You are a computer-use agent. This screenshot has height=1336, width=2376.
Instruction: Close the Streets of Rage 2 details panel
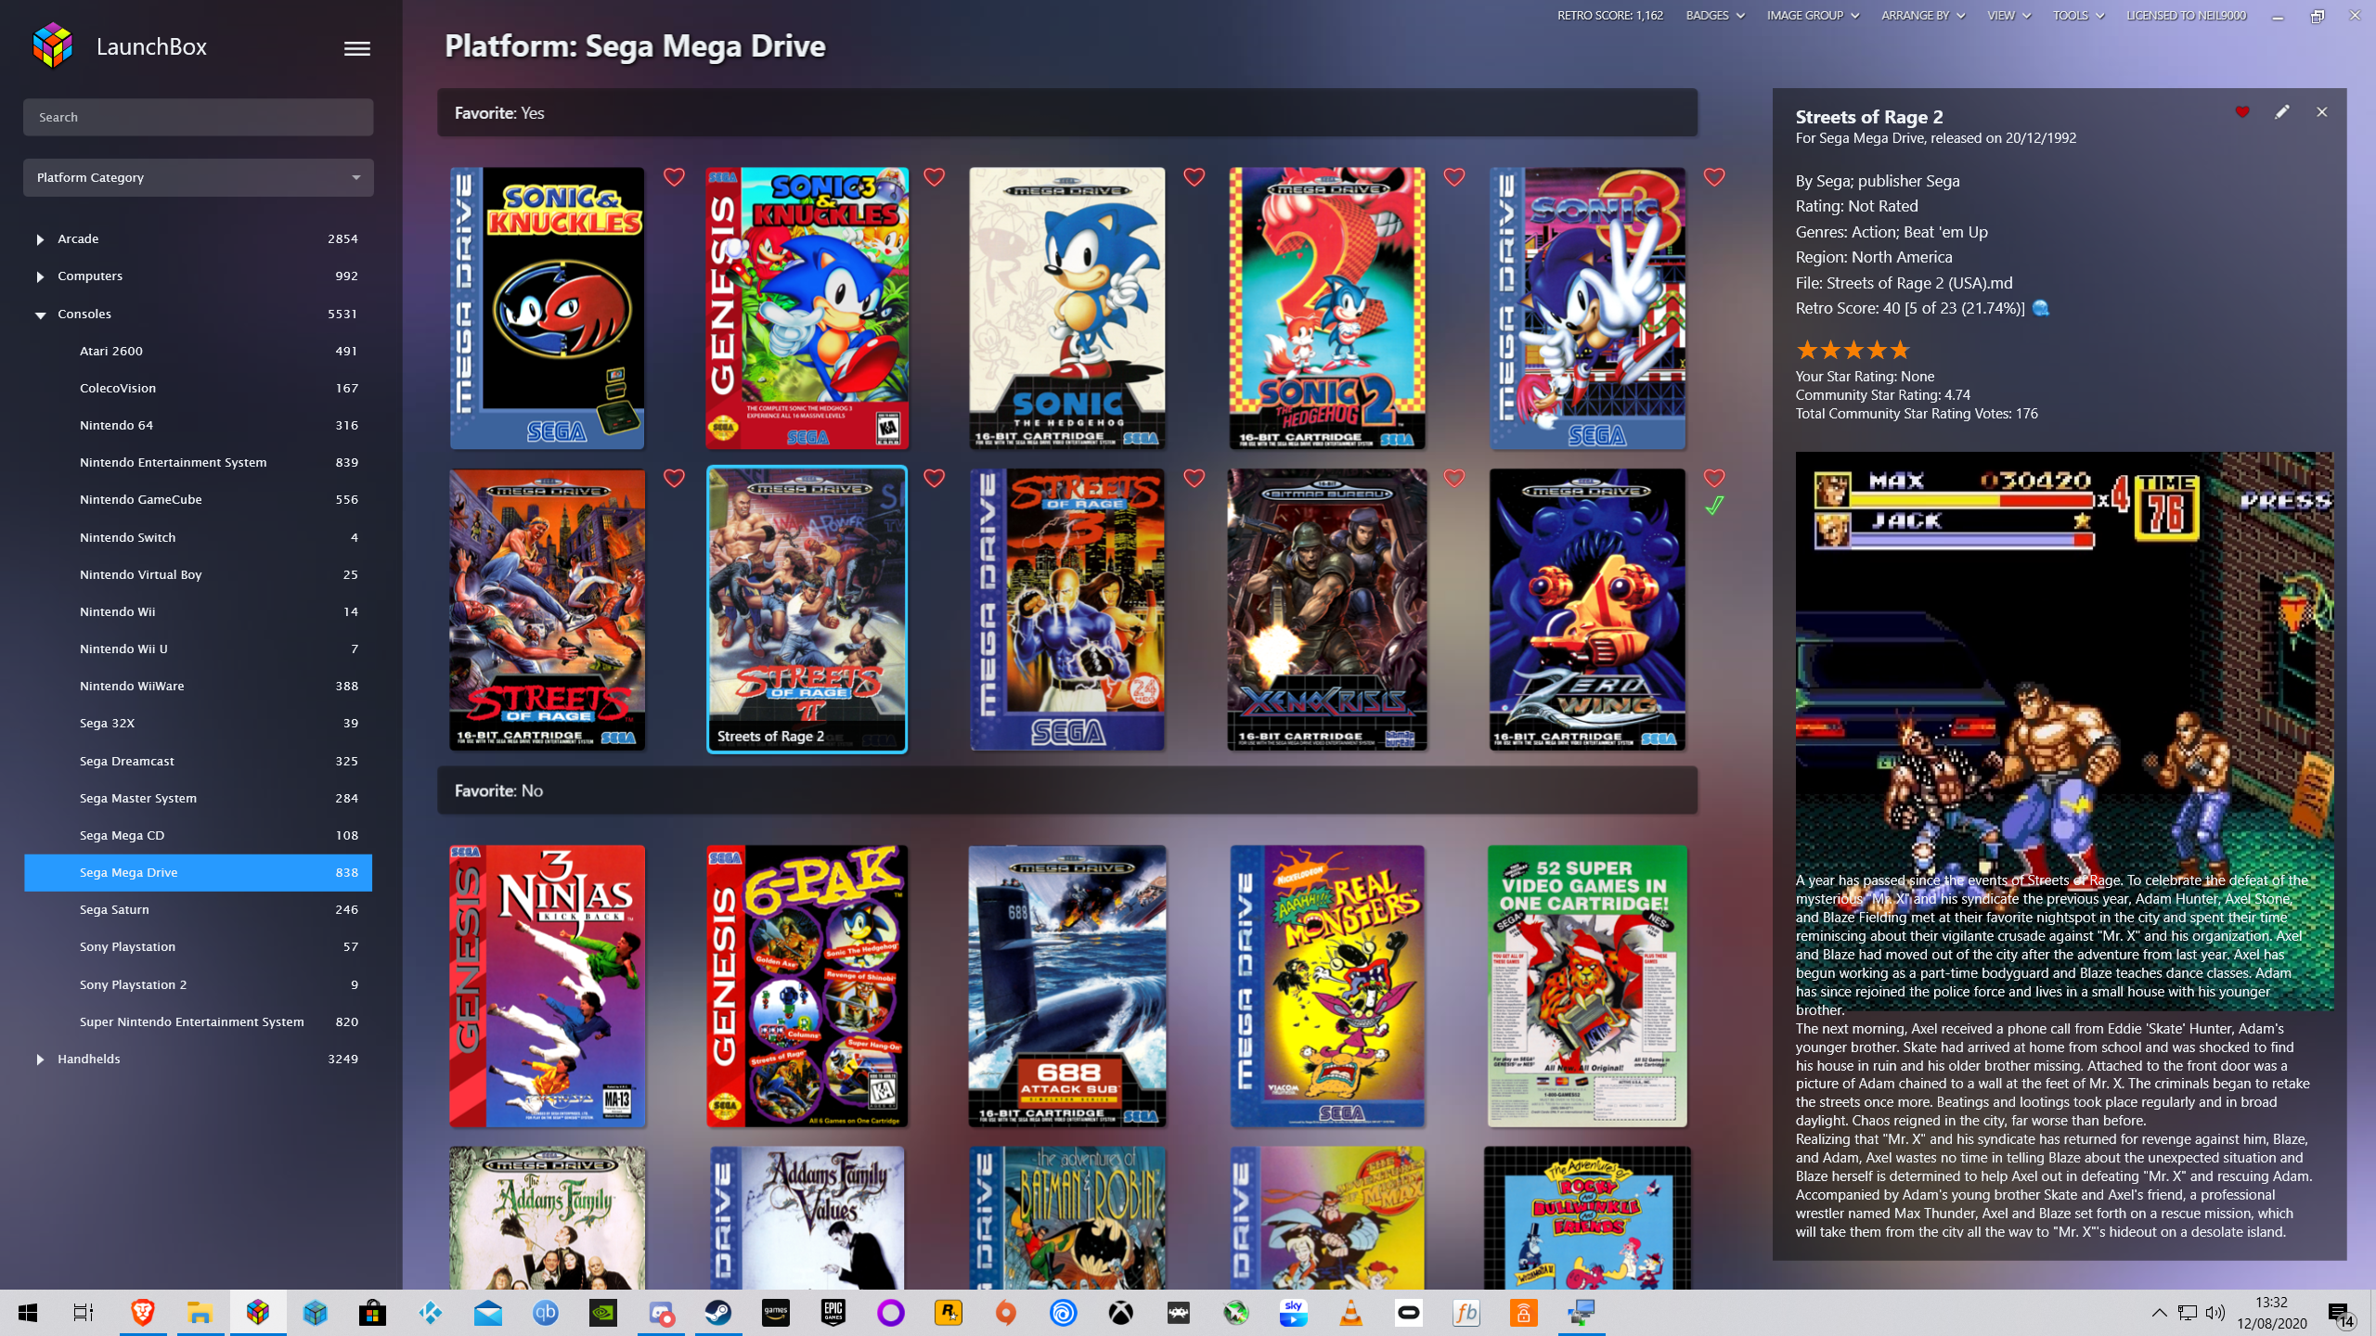[2322, 112]
